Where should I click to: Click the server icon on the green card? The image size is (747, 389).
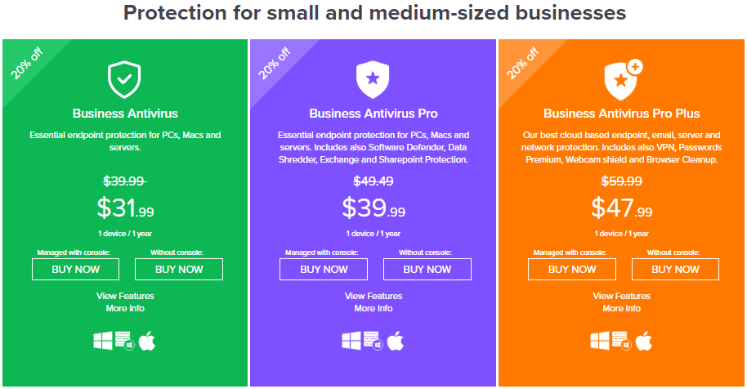125,341
